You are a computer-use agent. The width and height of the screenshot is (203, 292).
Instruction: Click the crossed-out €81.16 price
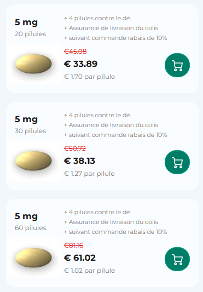pyautogui.click(x=73, y=245)
